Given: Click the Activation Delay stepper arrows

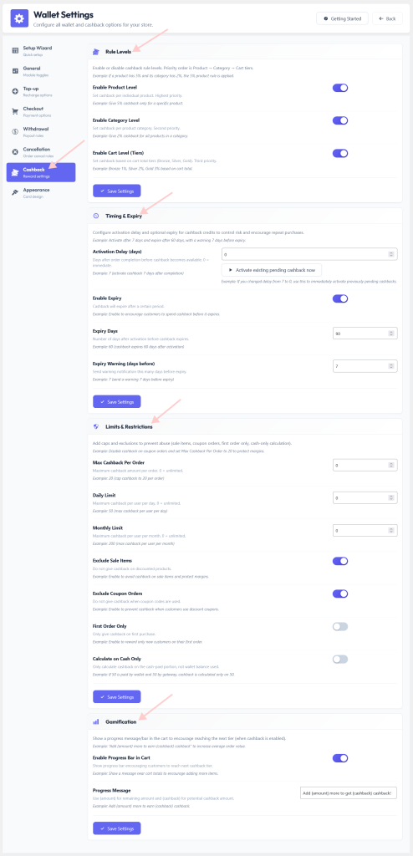Looking at the screenshot, I should point(390,254).
